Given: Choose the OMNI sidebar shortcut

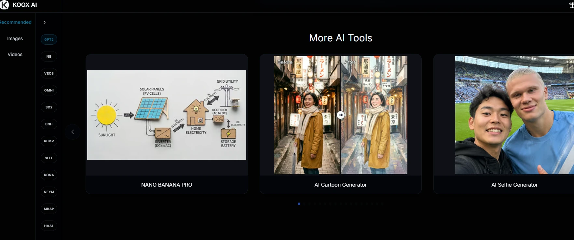Looking at the screenshot, I should [x=49, y=90].
